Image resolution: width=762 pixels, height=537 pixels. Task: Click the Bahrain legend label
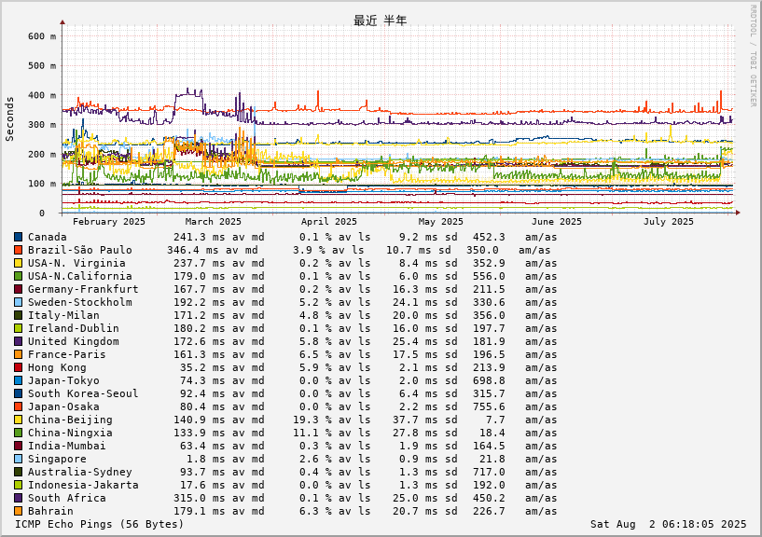click(50, 511)
